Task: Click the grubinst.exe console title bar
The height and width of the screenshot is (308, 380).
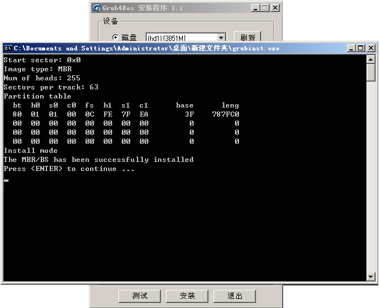Action: [170, 49]
